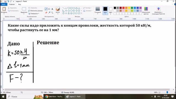Select the Pencil tool

pos(46,9)
